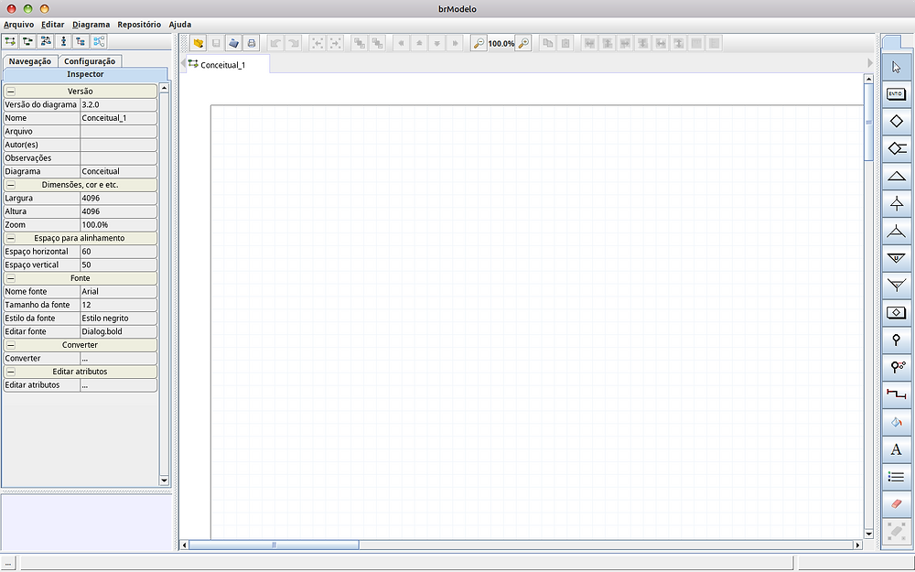Collapse the Converter section
This screenshot has height=572, width=915.
(10, 345)
